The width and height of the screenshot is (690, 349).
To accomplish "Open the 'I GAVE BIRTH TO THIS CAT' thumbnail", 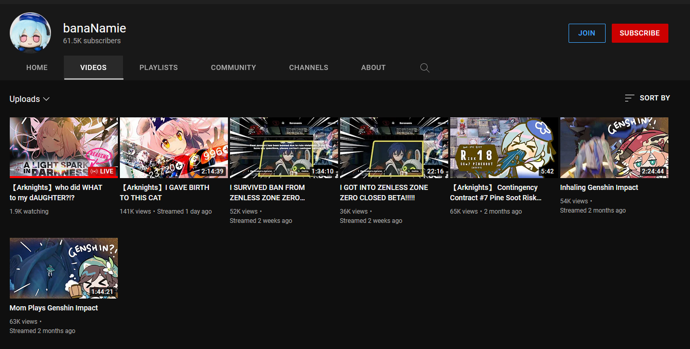I will coord(174,148).
